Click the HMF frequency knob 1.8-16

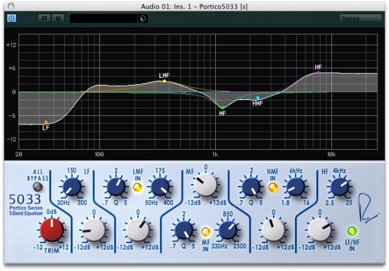coord(296,187)
